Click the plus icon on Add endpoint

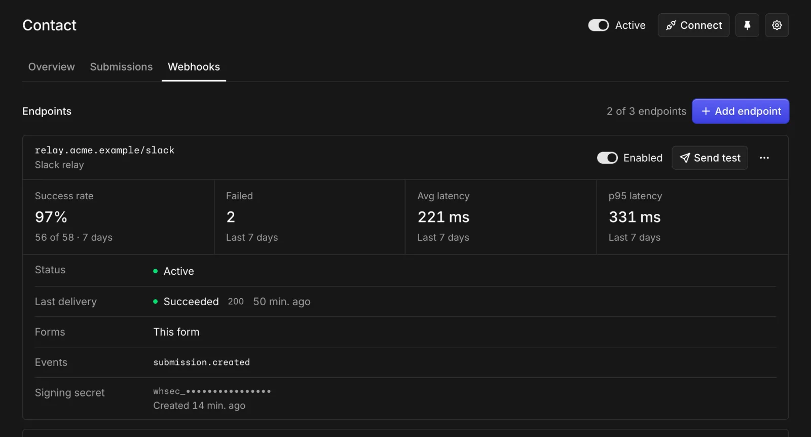click(706, 112)
